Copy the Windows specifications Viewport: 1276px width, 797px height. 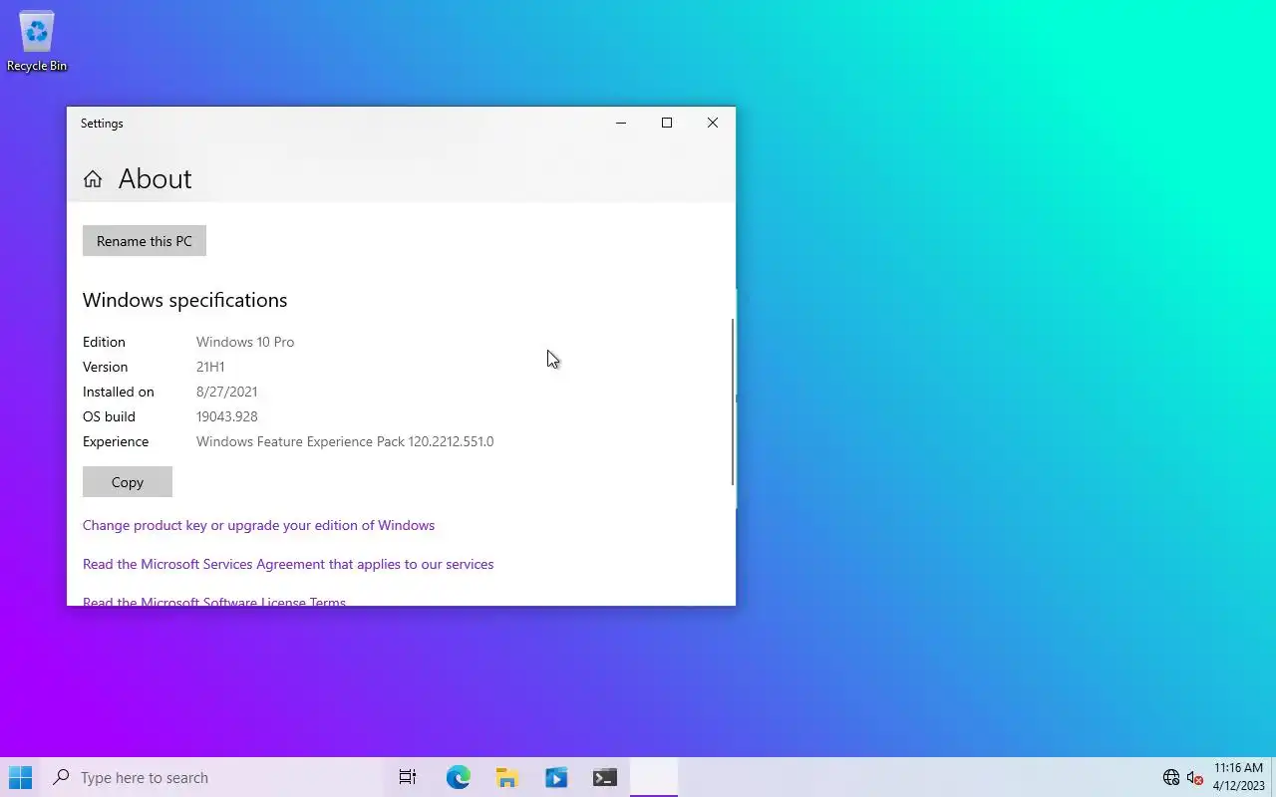coord(128,482)
